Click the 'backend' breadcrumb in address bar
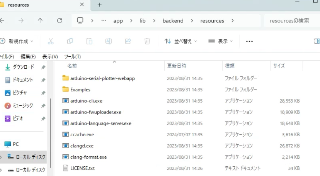This screenshot has height=176, width=320. tap(173, 20)
